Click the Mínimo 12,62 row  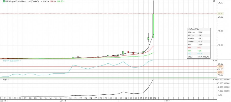click(x=199, y=35)
